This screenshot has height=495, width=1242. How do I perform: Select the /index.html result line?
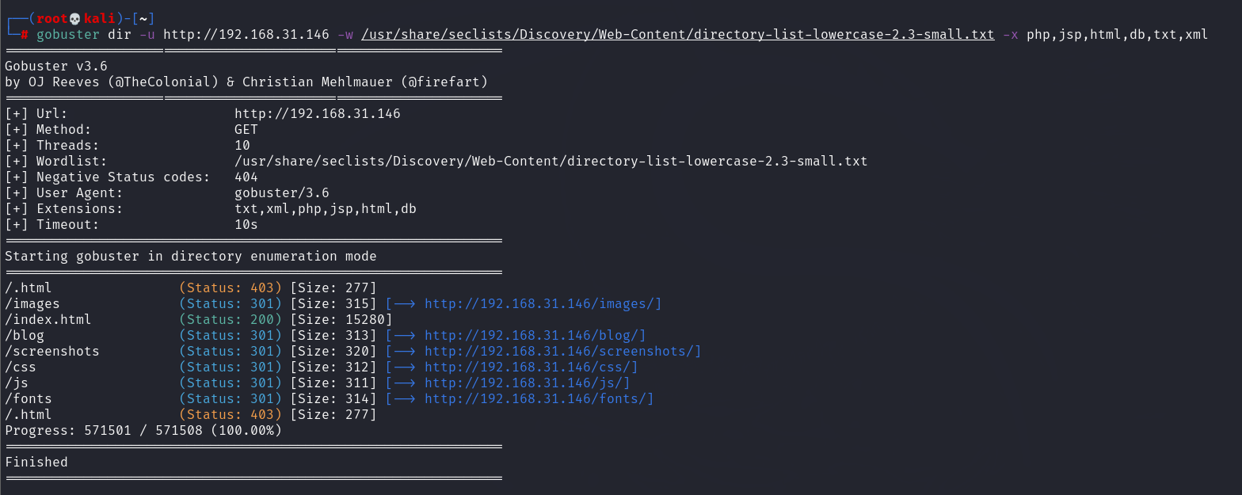coord(199,319)
